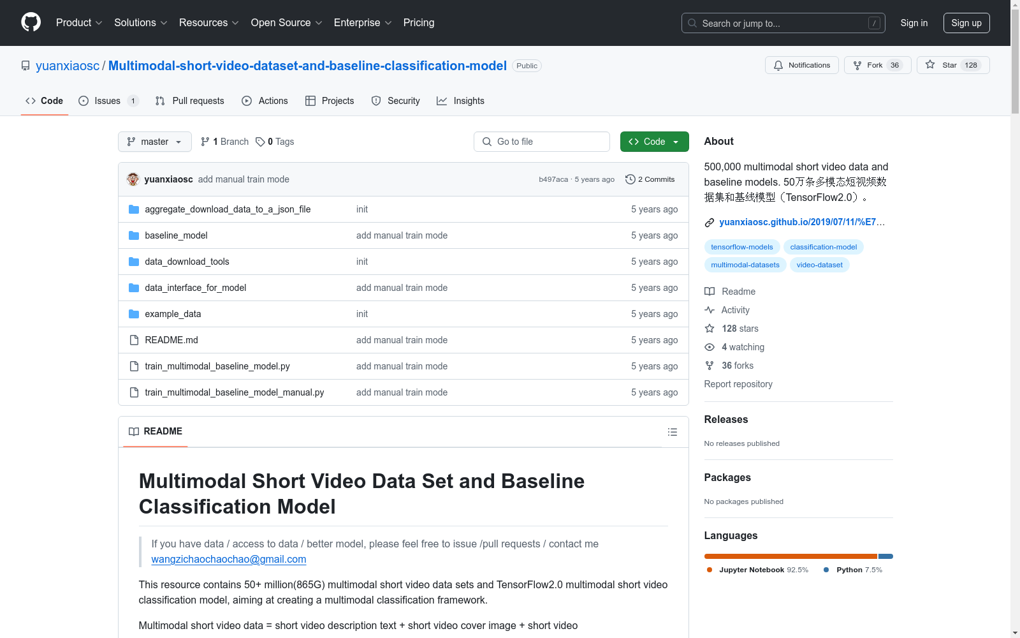The width and height of the screenshot is (1020, 638).
Task: Open the 2 Commits history link
Action: click(x=650, y=179)
